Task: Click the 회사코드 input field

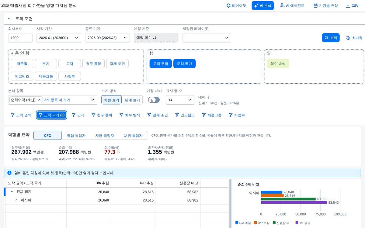Action: click(20, 38)
